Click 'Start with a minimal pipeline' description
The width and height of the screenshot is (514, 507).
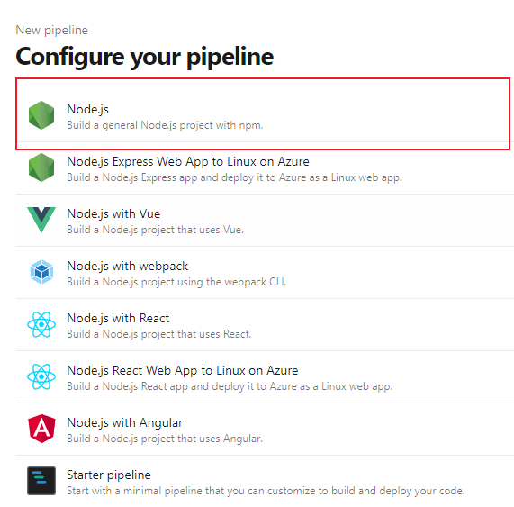(266, 491)
